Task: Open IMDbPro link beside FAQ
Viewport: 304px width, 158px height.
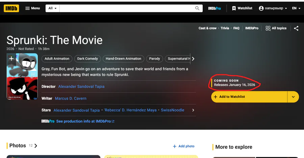Action: (x=252, y=28)
